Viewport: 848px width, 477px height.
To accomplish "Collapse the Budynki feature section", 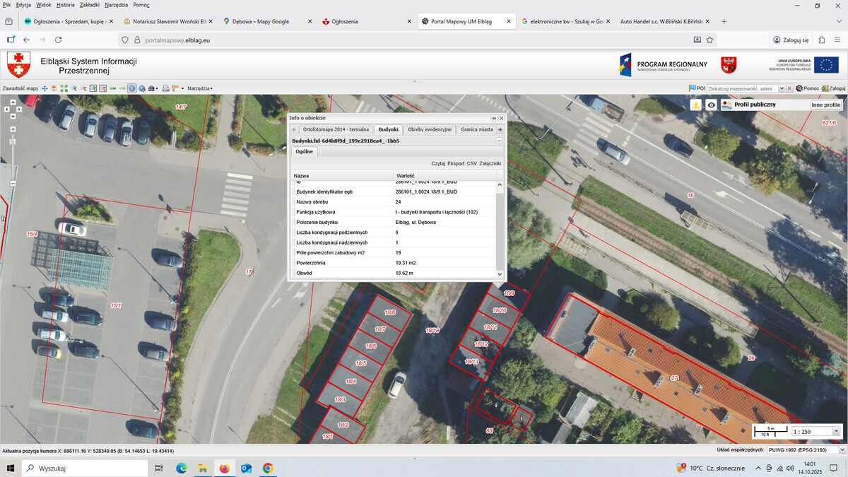I will pos(500,141).
